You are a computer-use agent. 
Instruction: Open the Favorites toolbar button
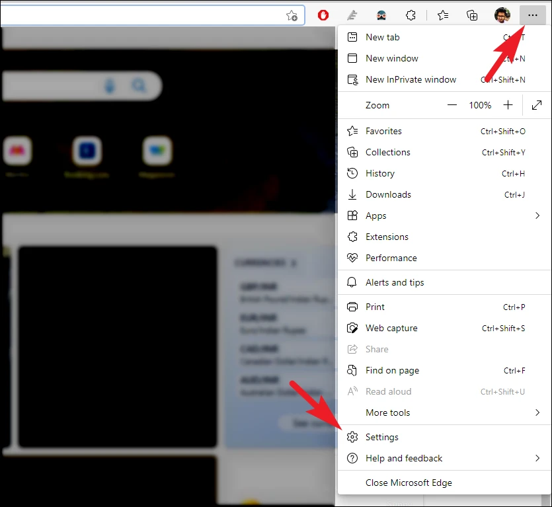coord(442,15)
